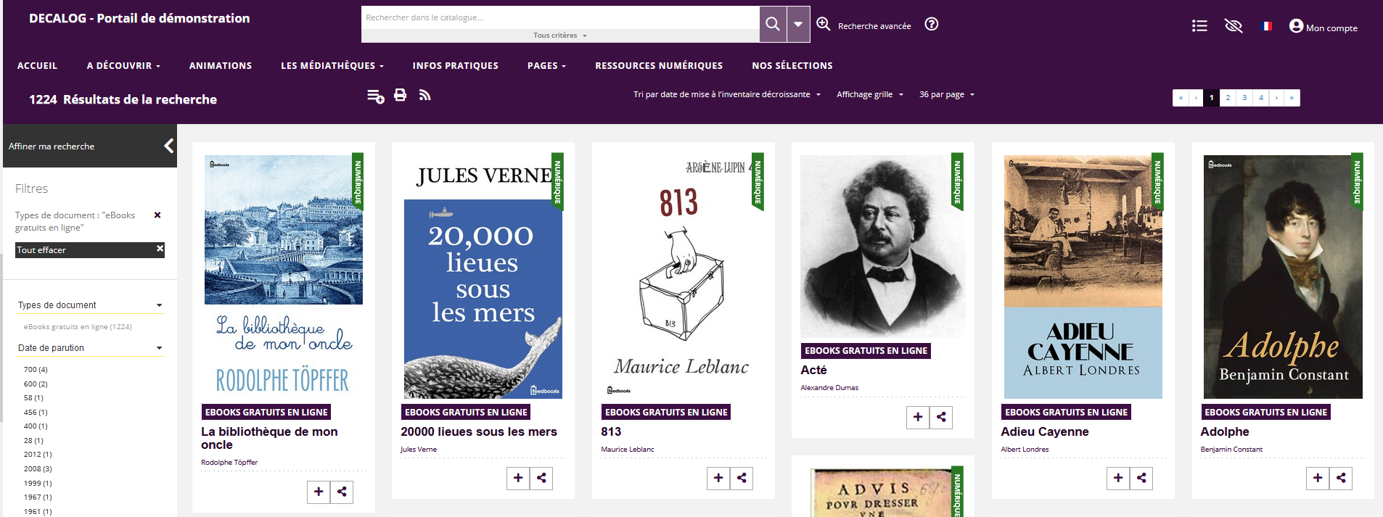Collapse Types de document facet
1383x517 pixels.
[90, 305]
